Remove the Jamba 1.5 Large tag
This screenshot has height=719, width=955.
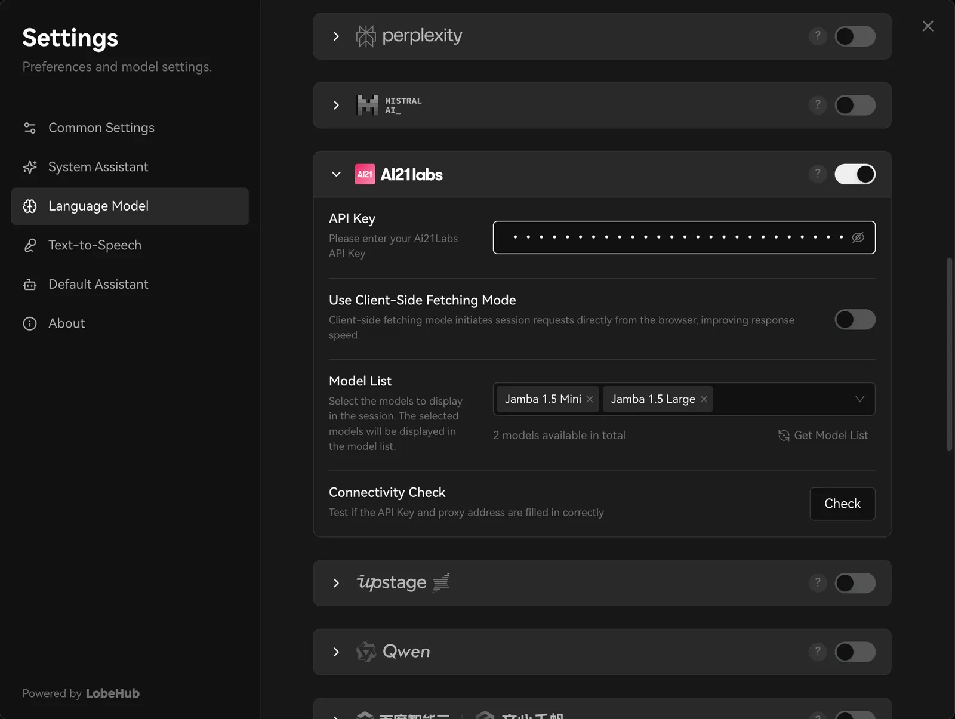[704, 399]
